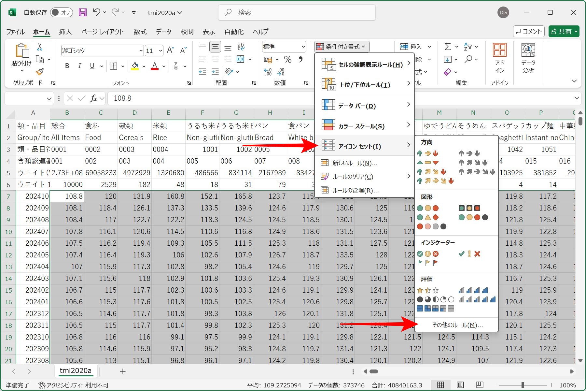Open the Data ribbon tab
Viewport: 586px width, 391px height.
(x=163, y=32)
